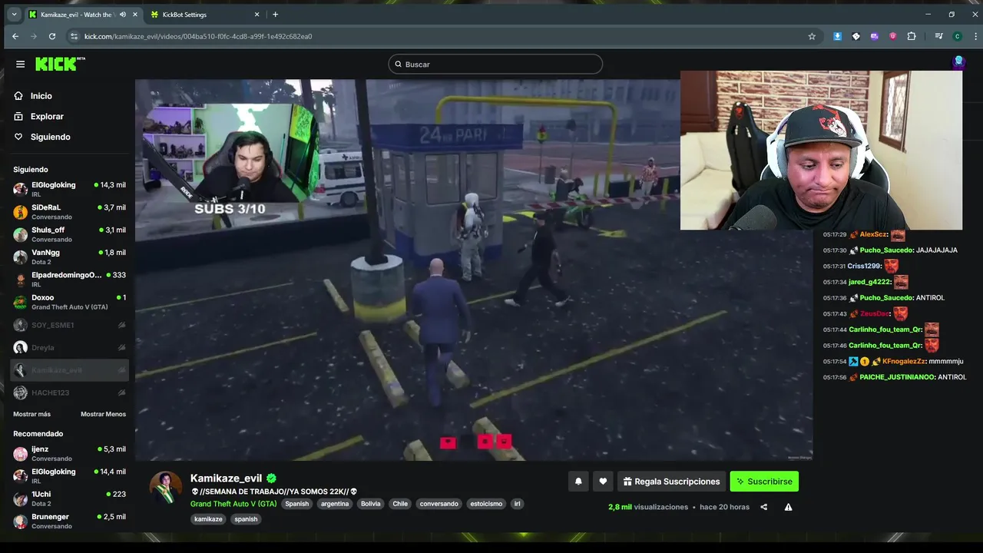This screenshot has width=983, height=553.
Task: Click Kamikaze_evil streamer avatar
Action: point(165,488)
